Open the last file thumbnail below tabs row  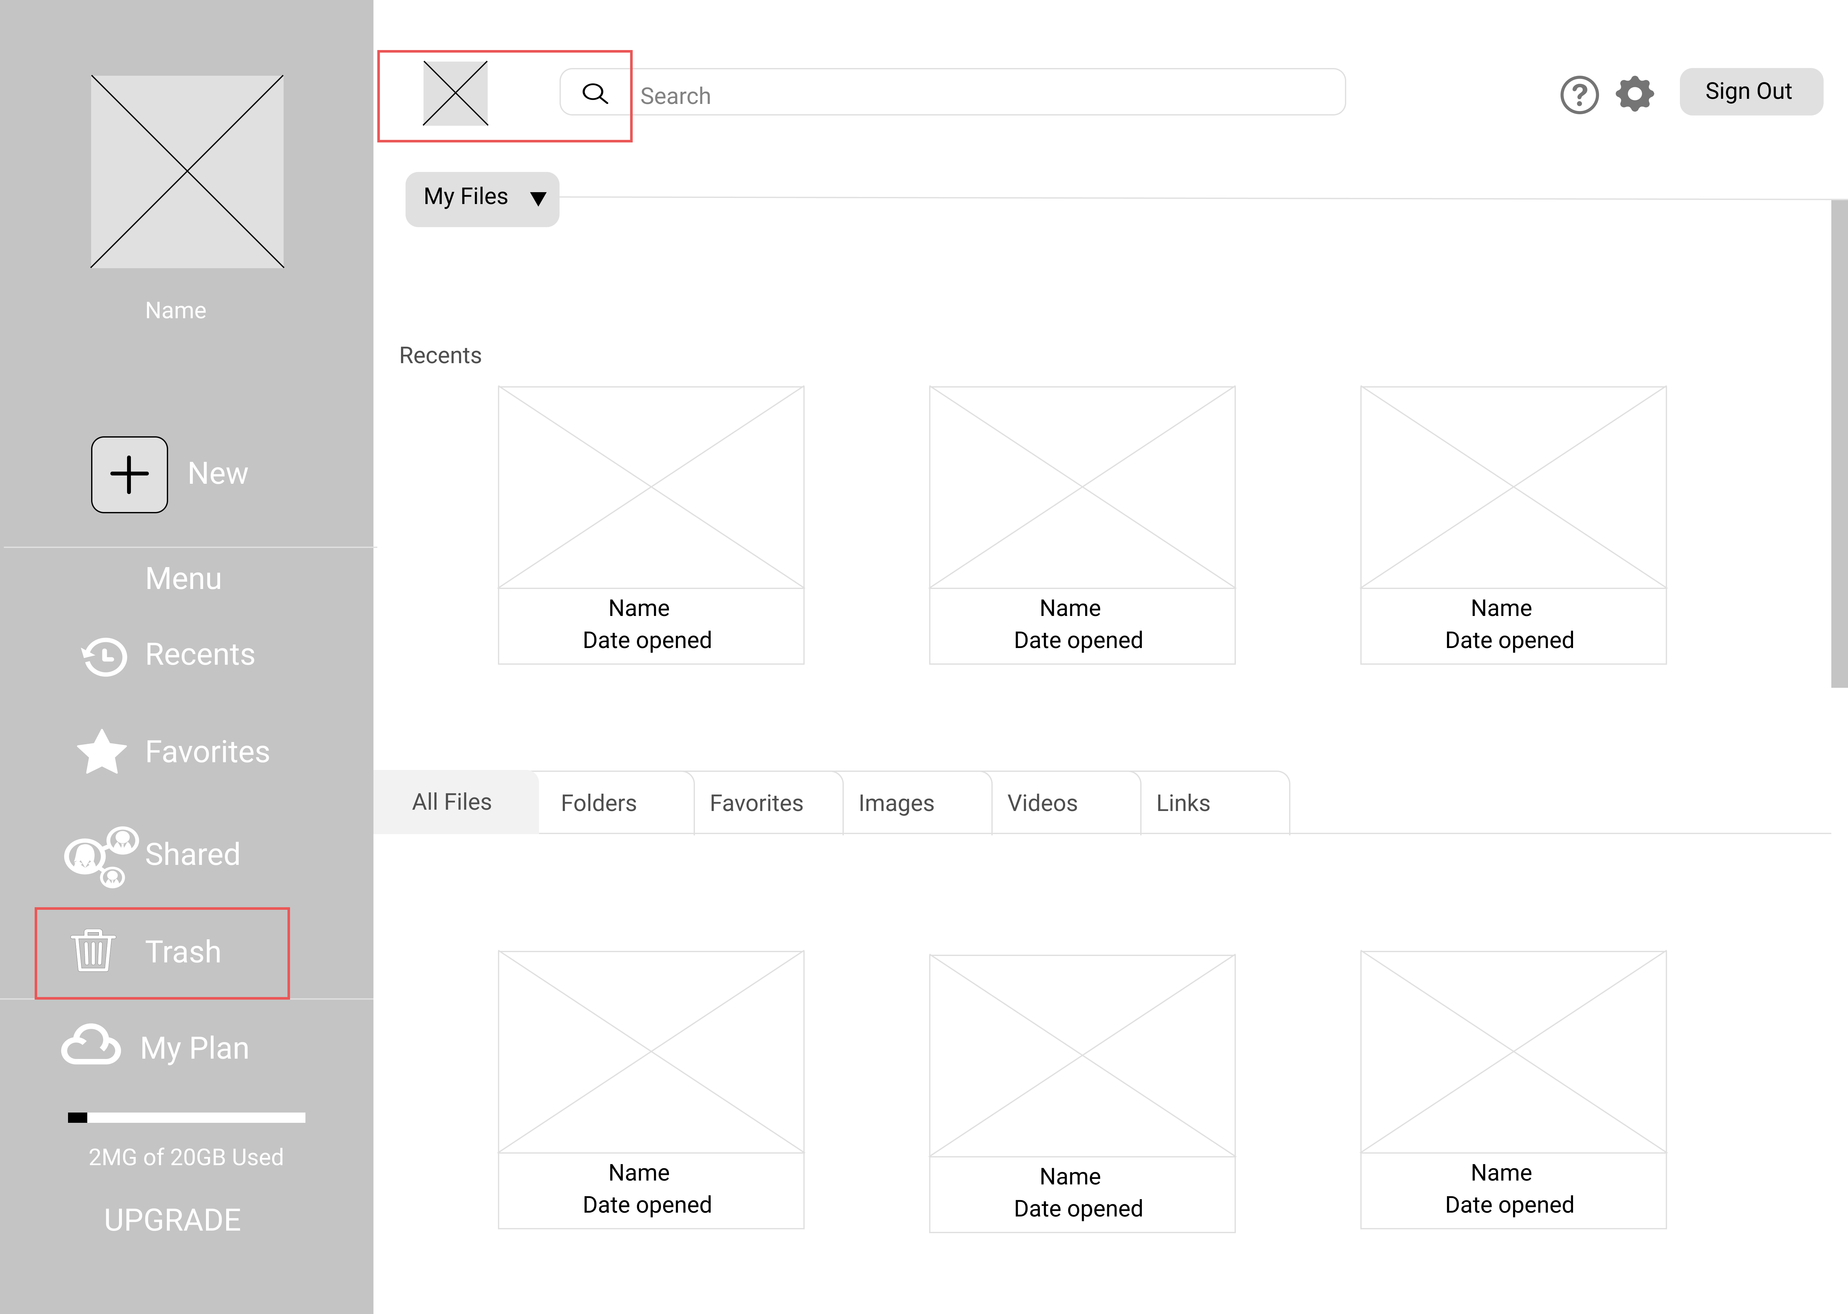[x=1514, y=1090]
